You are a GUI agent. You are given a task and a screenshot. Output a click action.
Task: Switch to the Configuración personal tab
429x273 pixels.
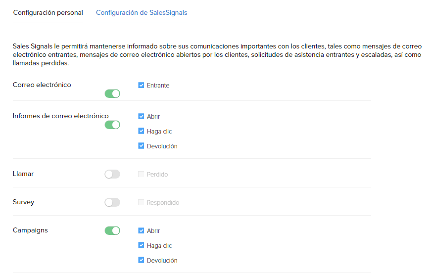48,12
